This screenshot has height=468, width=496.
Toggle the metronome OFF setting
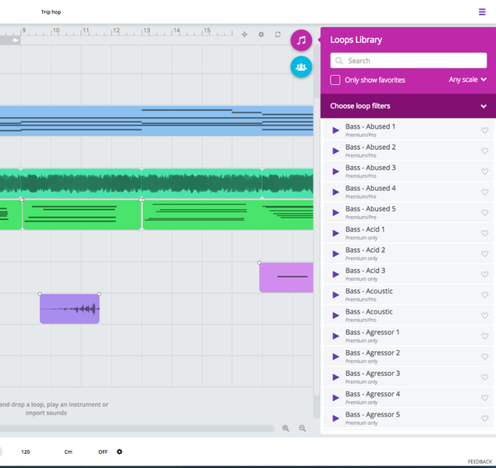click(x=103, y=452)
